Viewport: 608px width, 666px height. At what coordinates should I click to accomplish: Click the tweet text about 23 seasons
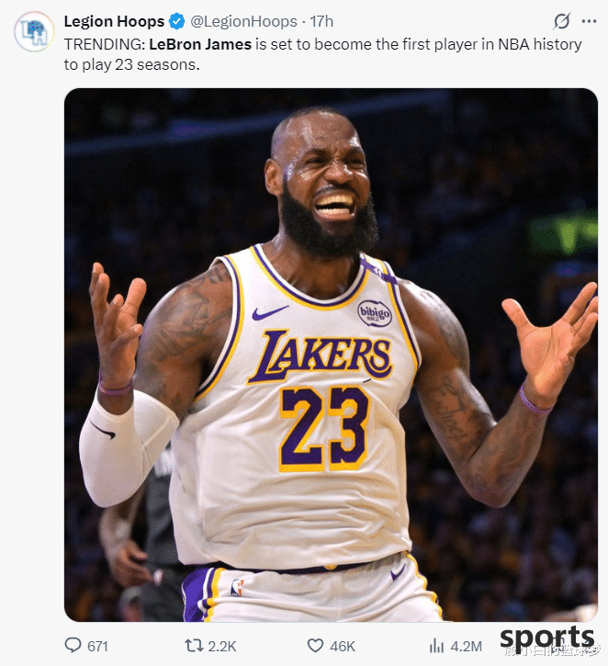click(322, 54)
